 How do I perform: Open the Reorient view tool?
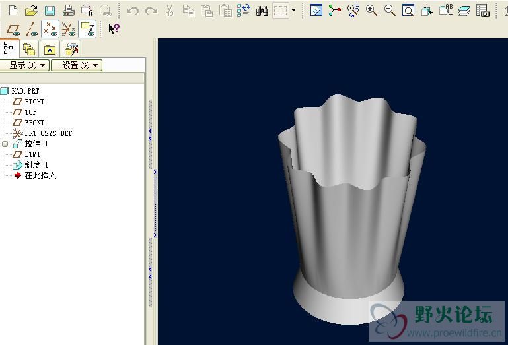[x=427, y=11]
